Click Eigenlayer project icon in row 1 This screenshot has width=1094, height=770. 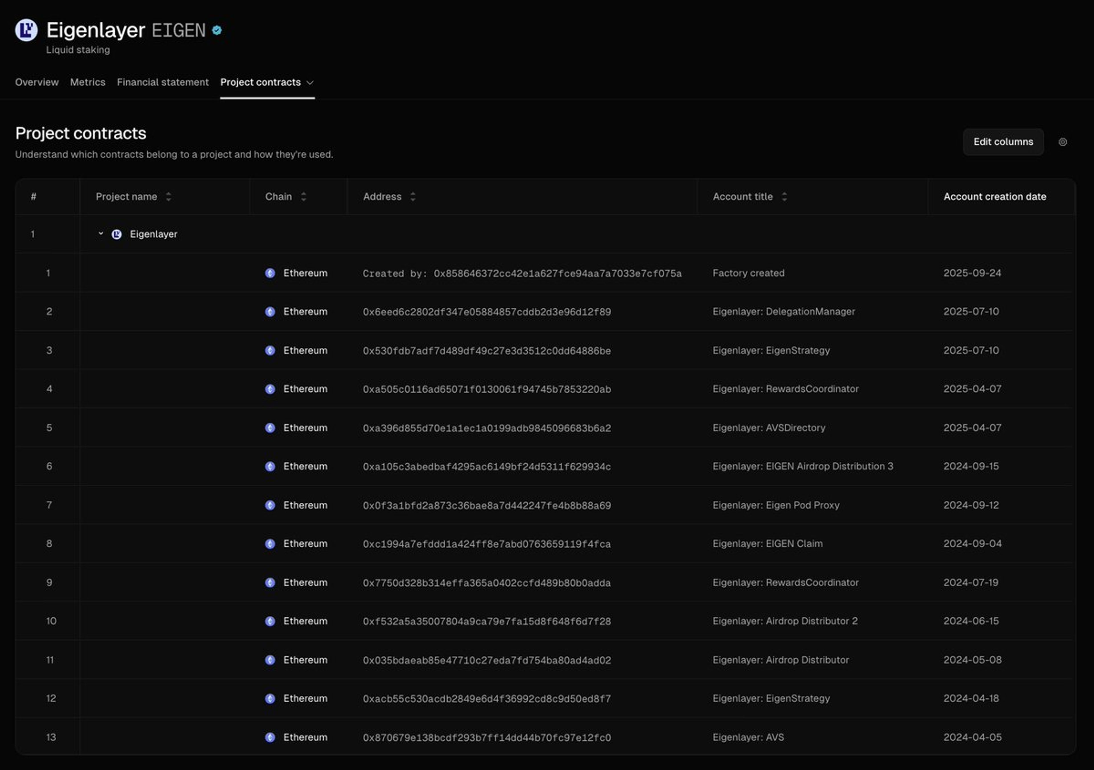(117, 234)
